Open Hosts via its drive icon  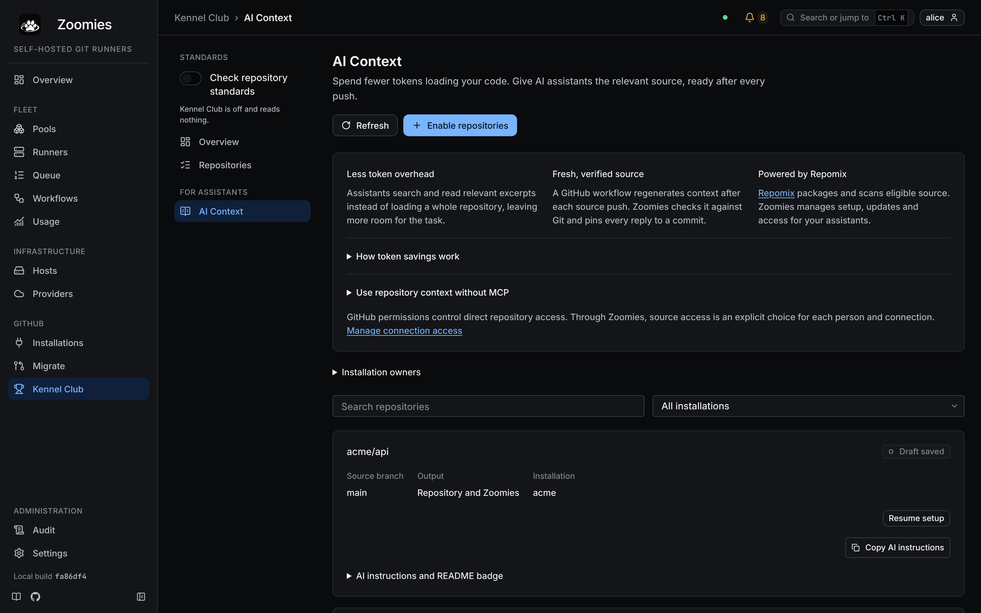click(x=19, y=270)
